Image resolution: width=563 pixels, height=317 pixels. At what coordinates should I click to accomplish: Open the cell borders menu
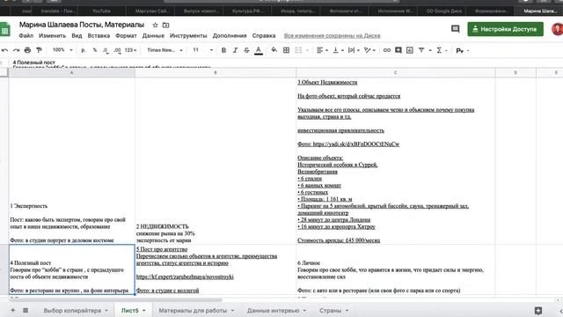click(x=286, y=50)
